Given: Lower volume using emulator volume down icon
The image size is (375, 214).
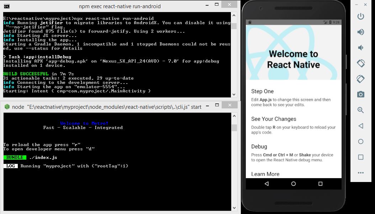Looking at the screenshot, I should click(360, 48).
